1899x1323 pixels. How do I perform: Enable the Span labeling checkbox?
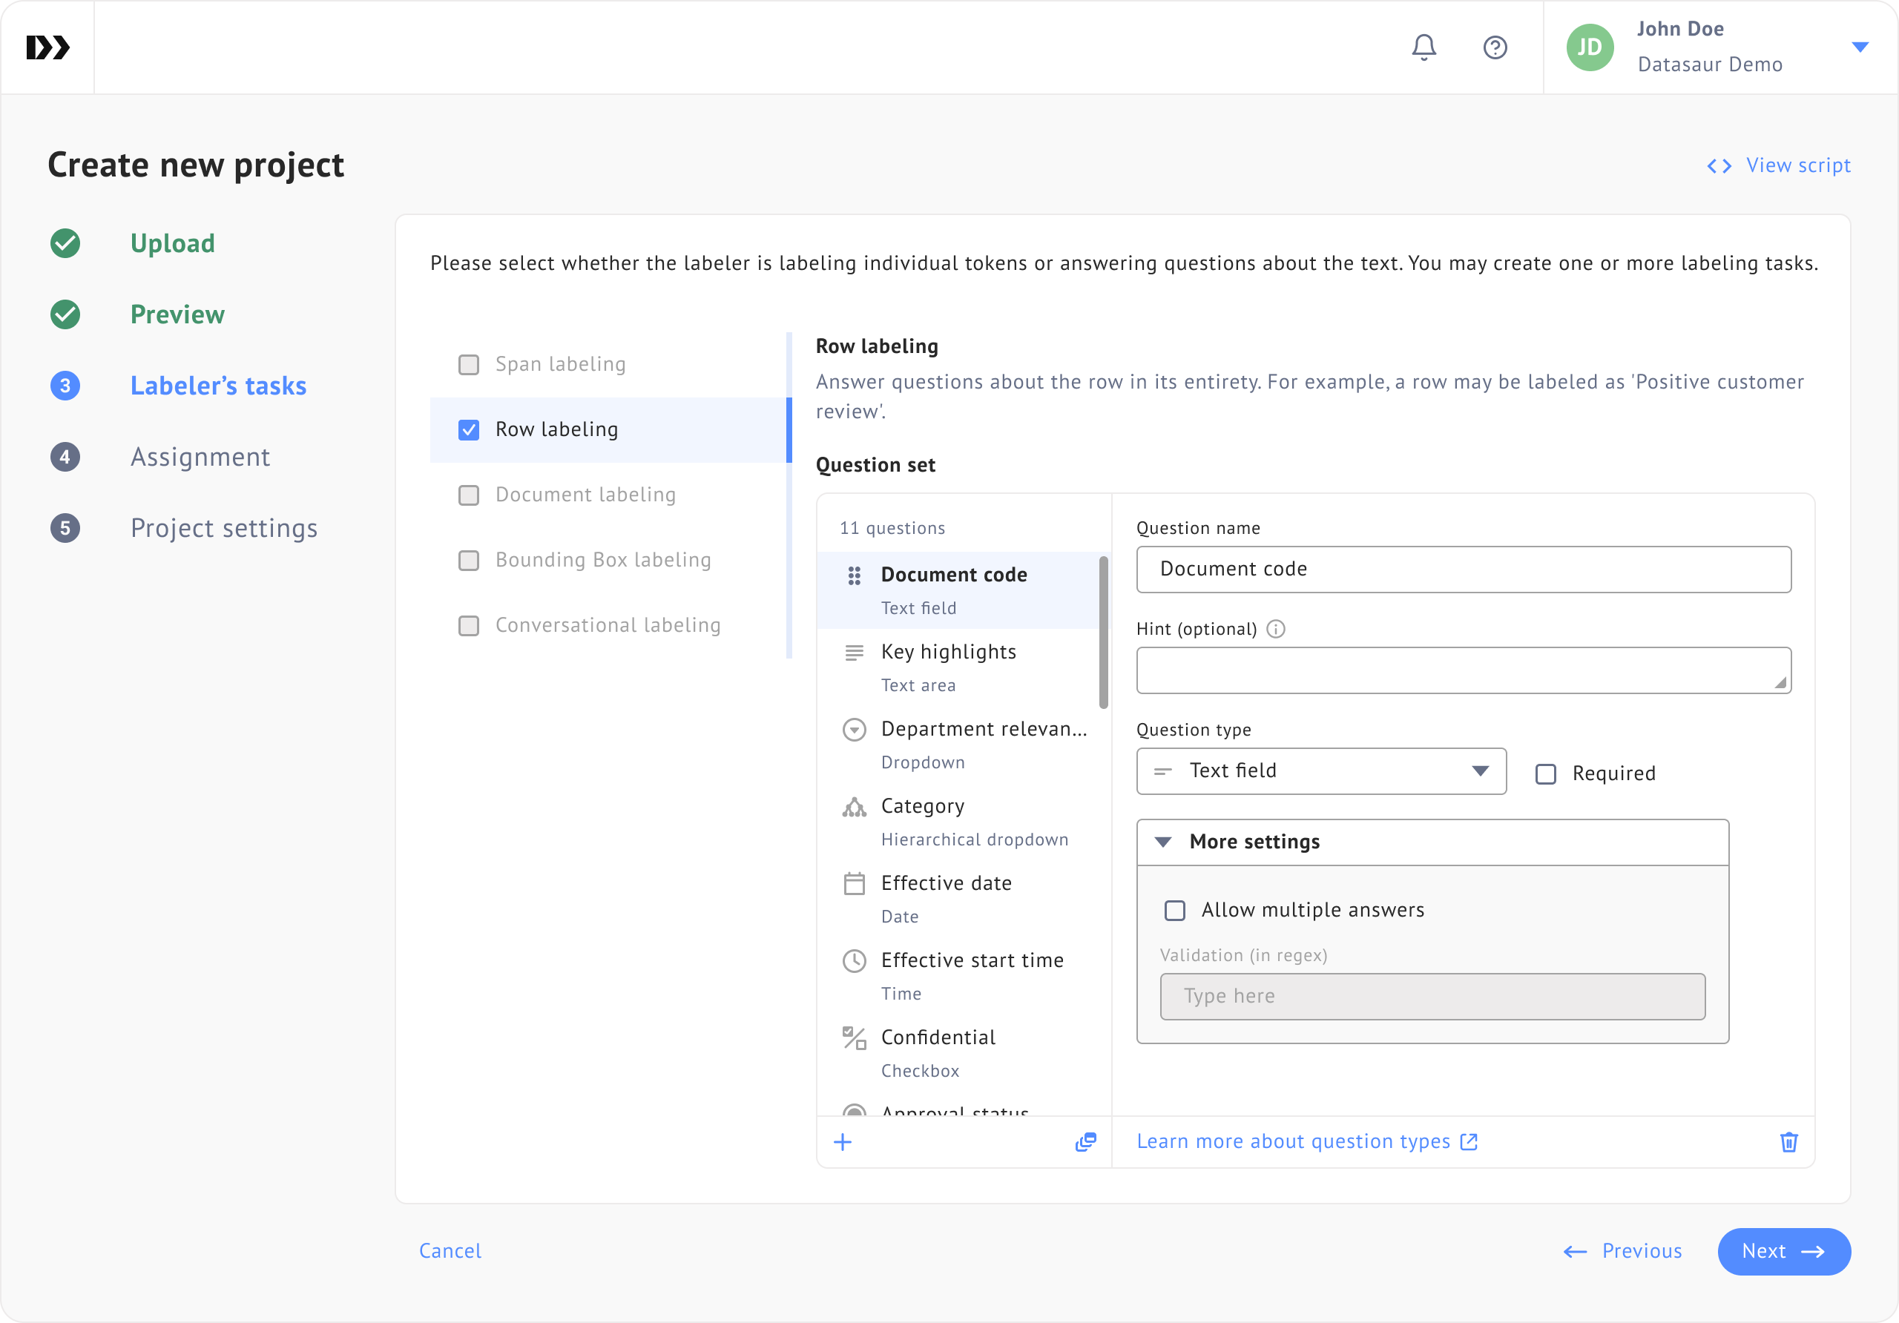point(469,365)
